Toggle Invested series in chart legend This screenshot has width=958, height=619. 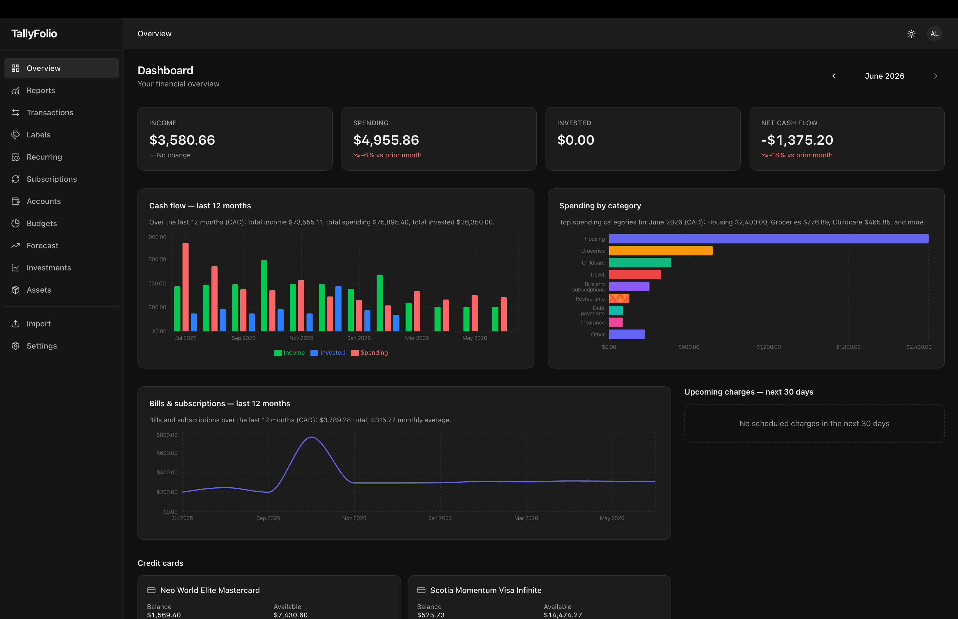tap(328, 352)
